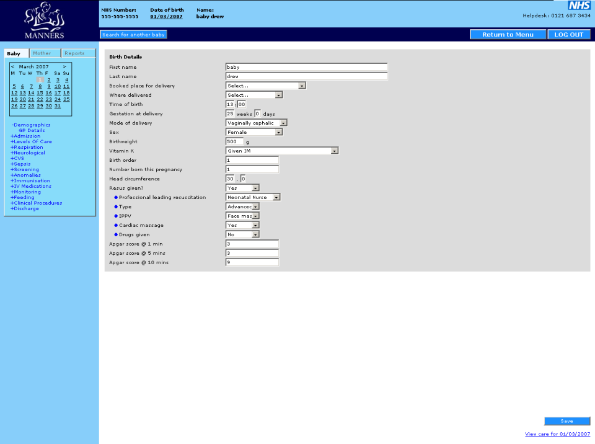Click in Birthweight field

point(234,141)
